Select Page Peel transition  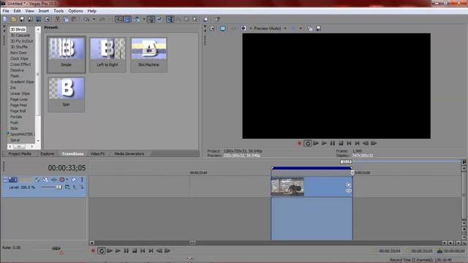[18, 105]
